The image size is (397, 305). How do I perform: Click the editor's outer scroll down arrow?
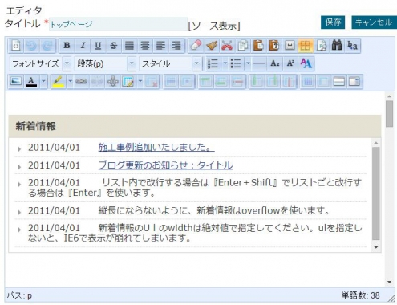point(390,282)
